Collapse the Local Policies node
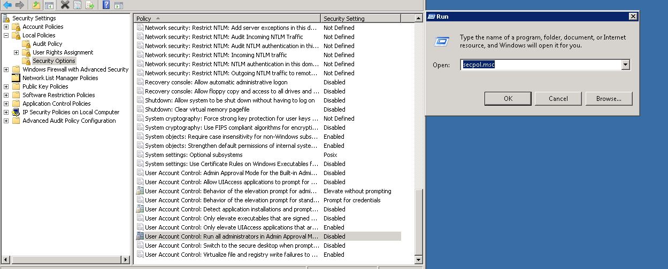This screenshot has height=269, width=668. pyautogui.click(x=6, y=35)
